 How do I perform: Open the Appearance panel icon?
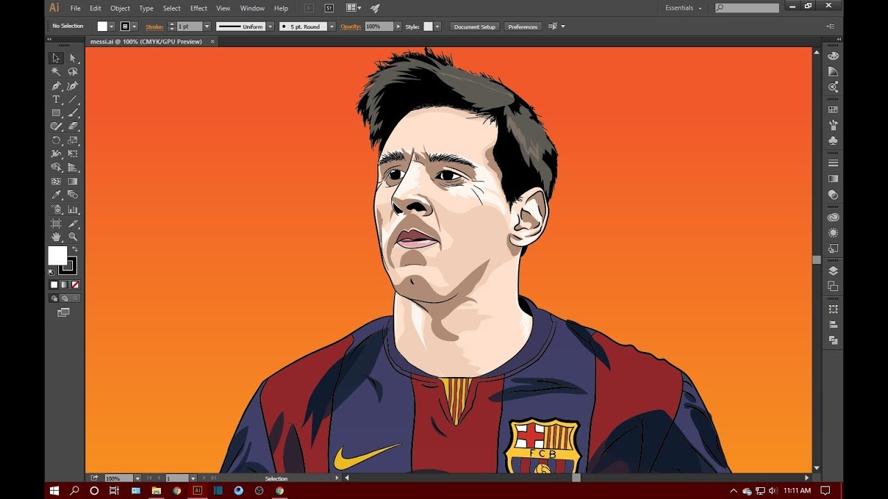(x=833, y=233)
